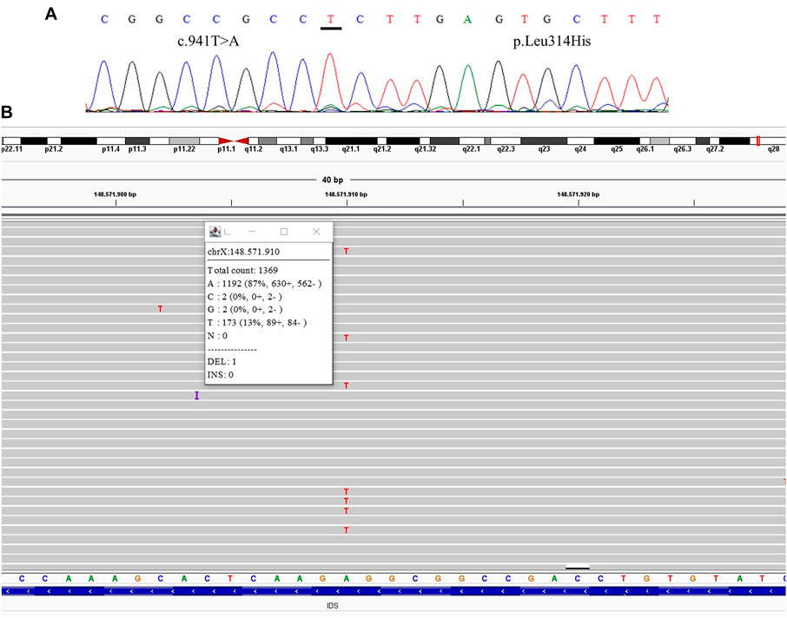Select the chrX:148.571.910 text in popup

click(243, 252)
